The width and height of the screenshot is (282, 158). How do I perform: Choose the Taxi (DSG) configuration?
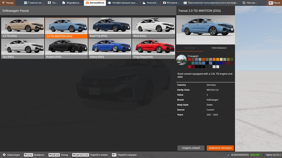23,49
